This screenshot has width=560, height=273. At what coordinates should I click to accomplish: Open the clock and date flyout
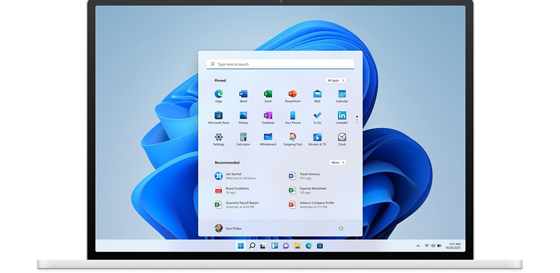[x=453, y=246]
